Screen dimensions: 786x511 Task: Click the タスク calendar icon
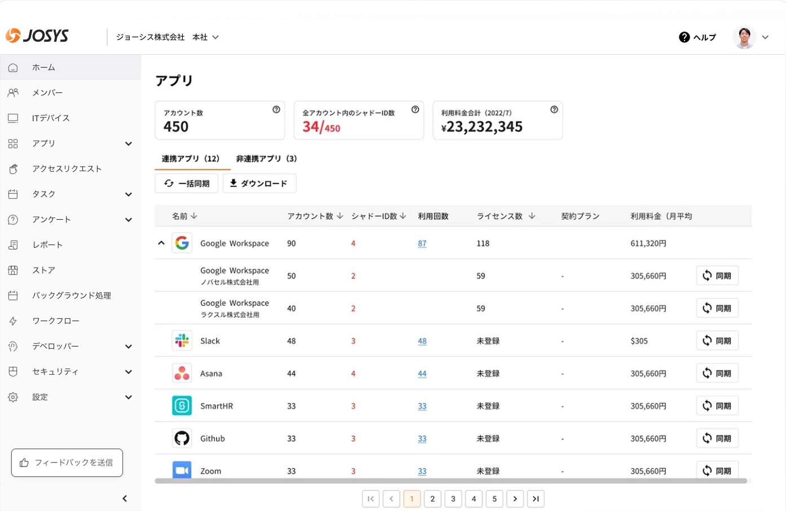tap(13, 194)
